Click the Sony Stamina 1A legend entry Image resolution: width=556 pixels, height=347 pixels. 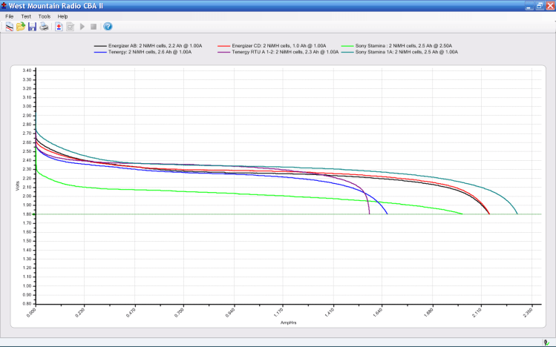(x=406, y=52)
